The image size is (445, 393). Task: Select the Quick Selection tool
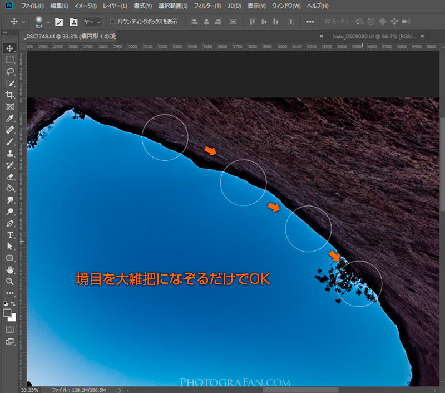10,83
